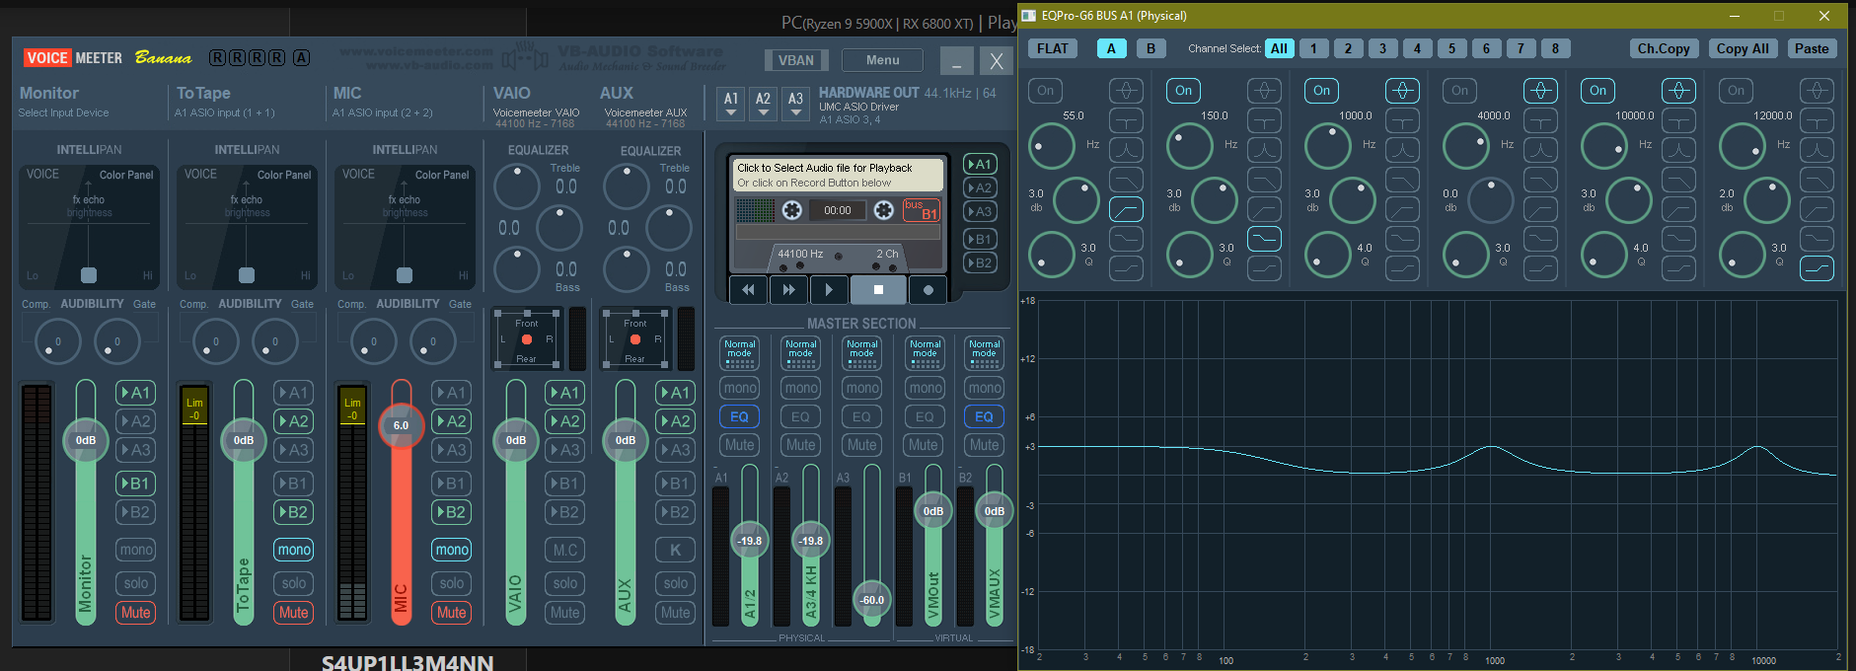Screen dimensions: 1856x671
Task: Select band-pass filter for 55.0 Hz band
Action: point(1126,150)
